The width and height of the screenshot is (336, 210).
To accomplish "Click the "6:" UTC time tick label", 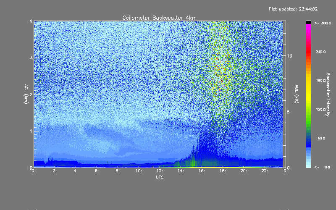I will [97, 171].
